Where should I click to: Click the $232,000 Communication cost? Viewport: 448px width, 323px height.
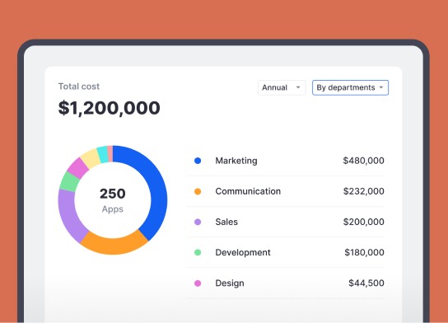click(363, 191)
